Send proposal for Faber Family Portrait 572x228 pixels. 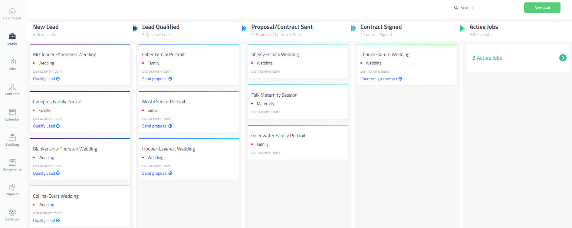[157, 78]
